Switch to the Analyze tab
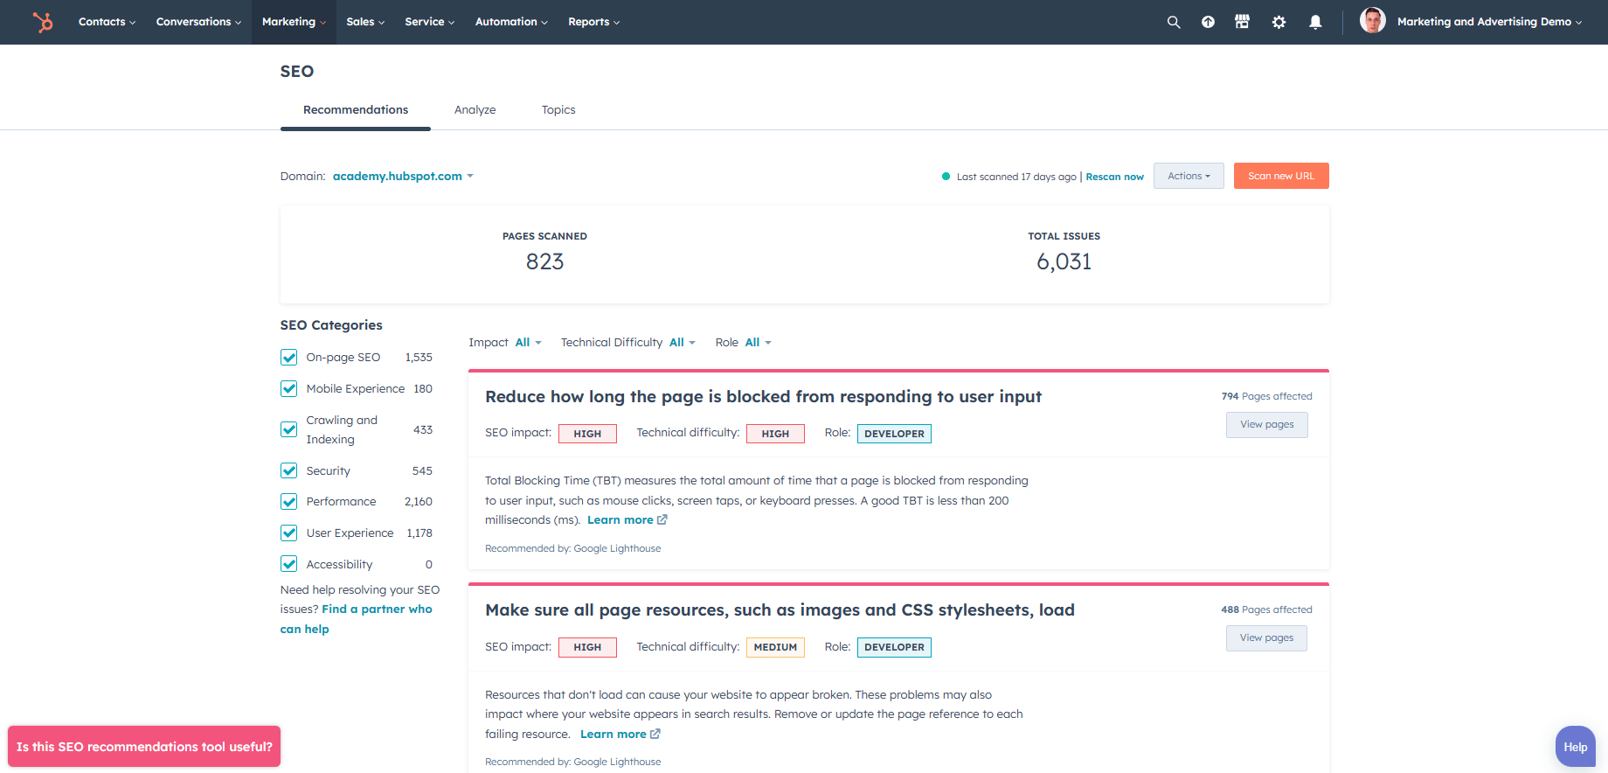1608x773 pixels. (475, 110)
